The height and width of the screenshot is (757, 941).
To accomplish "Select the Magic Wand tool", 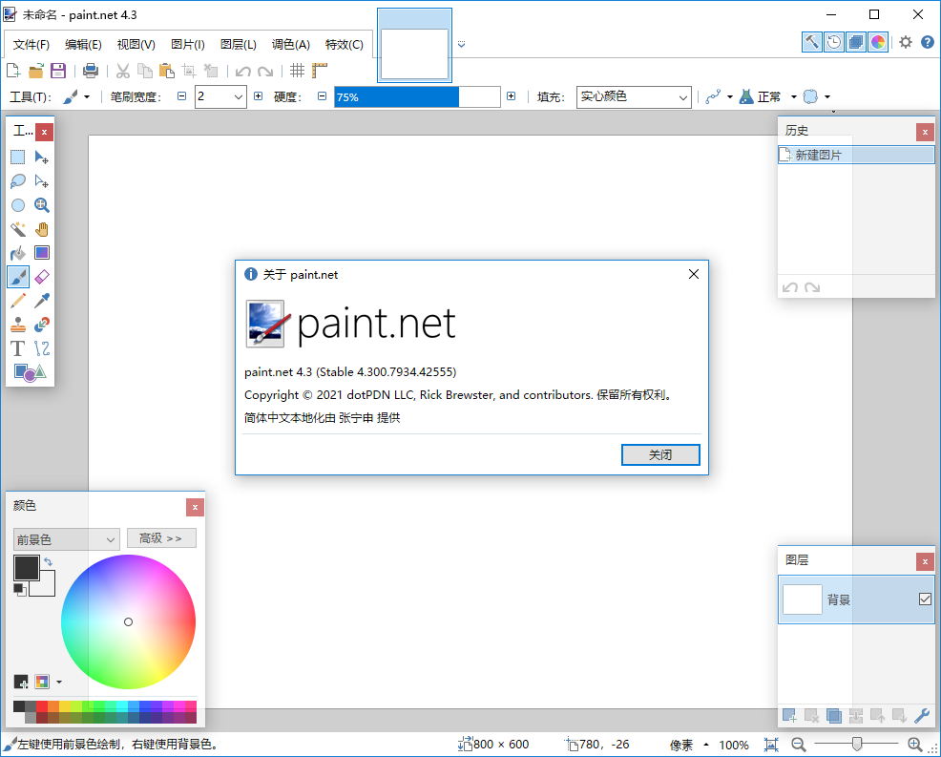I will pos(18,229).
